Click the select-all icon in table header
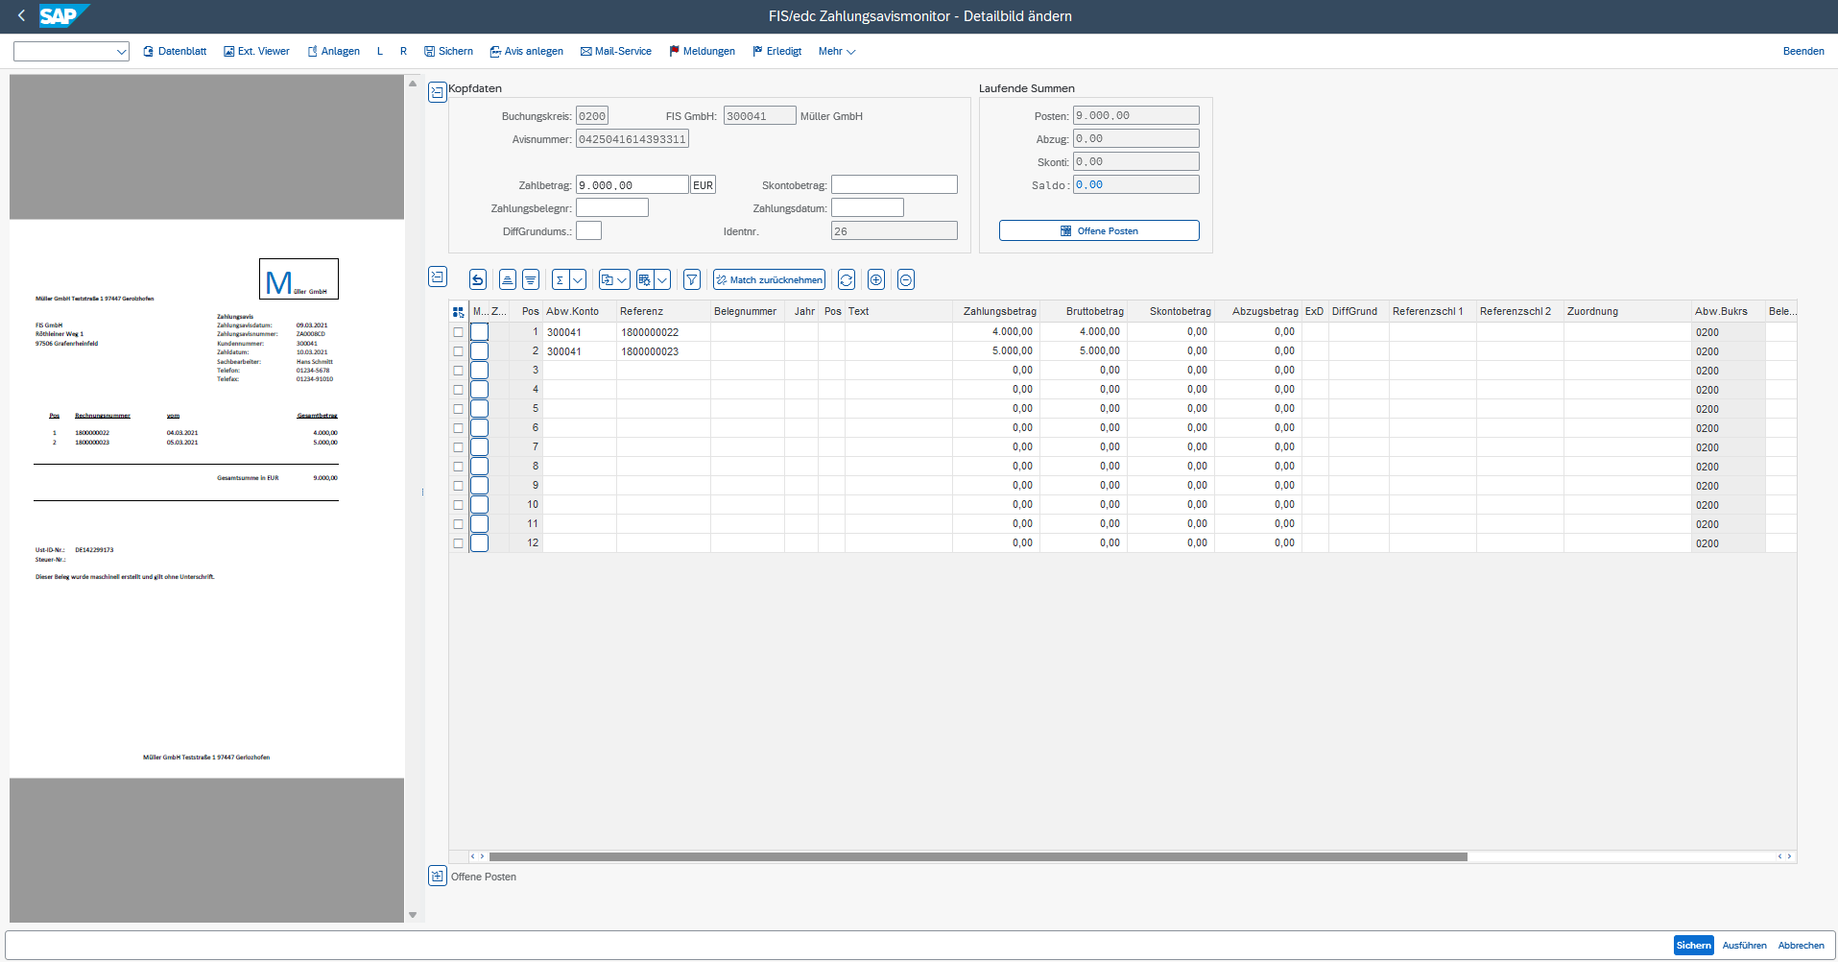Viewport: 1838px width, 962px height. tap(459, 311)
